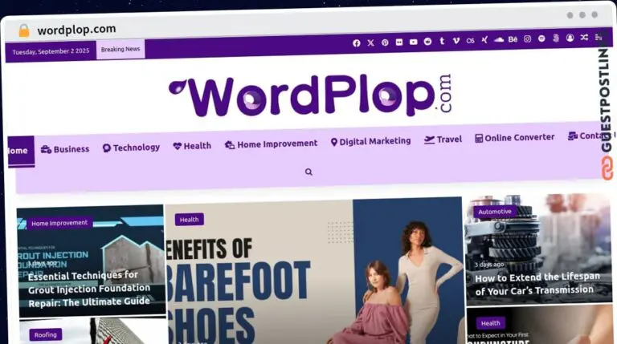Open the Instagram social icon

[527, 38]
